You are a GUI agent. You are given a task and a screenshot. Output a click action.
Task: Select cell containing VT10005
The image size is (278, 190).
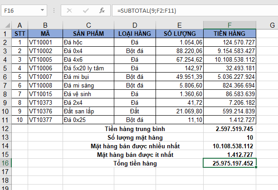[x=45, y=59]
